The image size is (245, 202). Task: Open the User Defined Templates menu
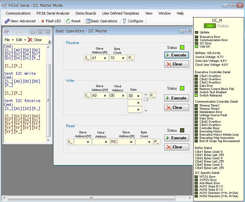pyautogui.click(x=121, y=13)
